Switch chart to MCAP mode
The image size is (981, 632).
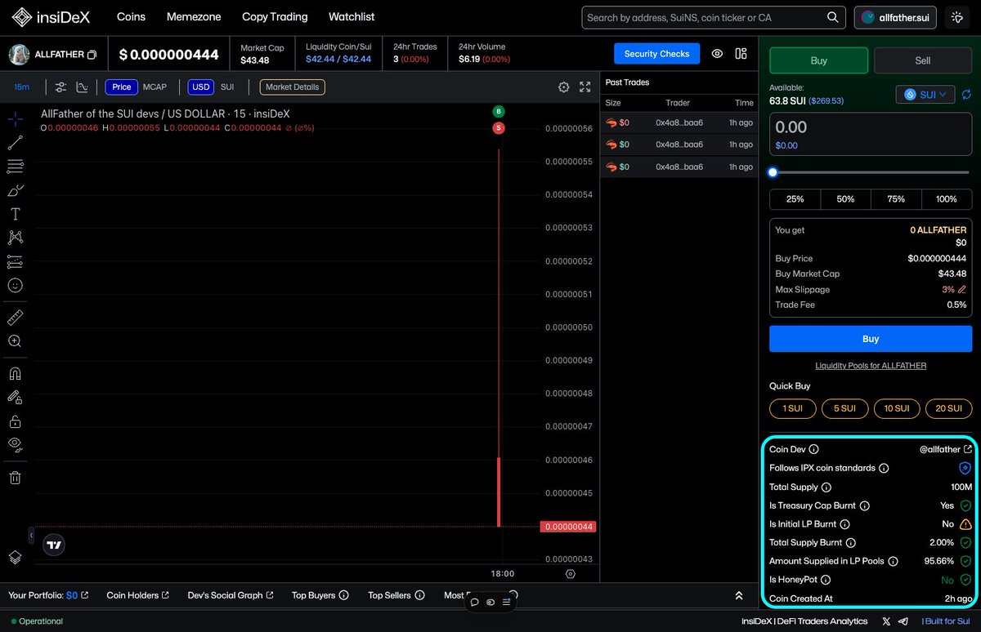(155, 87)
